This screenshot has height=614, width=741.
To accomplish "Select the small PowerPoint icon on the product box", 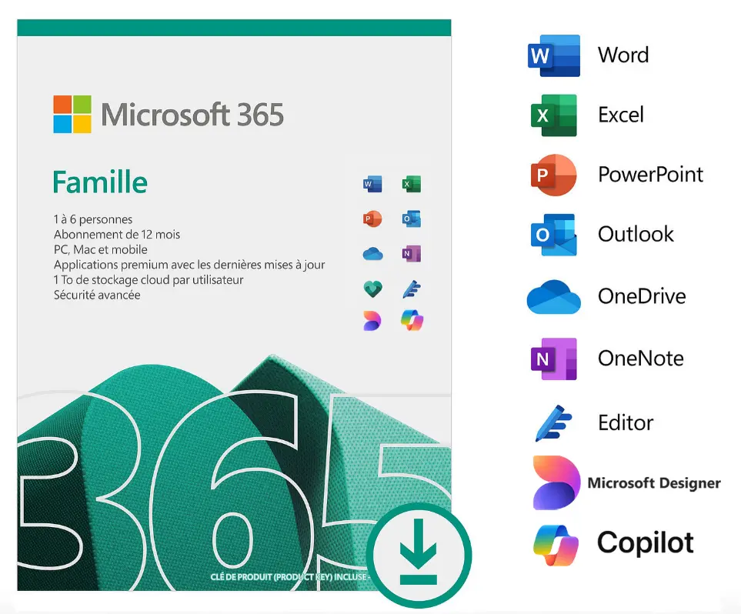I will [x=372, y=219].
